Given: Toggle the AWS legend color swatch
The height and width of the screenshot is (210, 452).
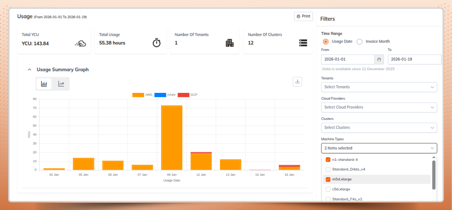Looking at the screenshot, I should pos(138,95).
